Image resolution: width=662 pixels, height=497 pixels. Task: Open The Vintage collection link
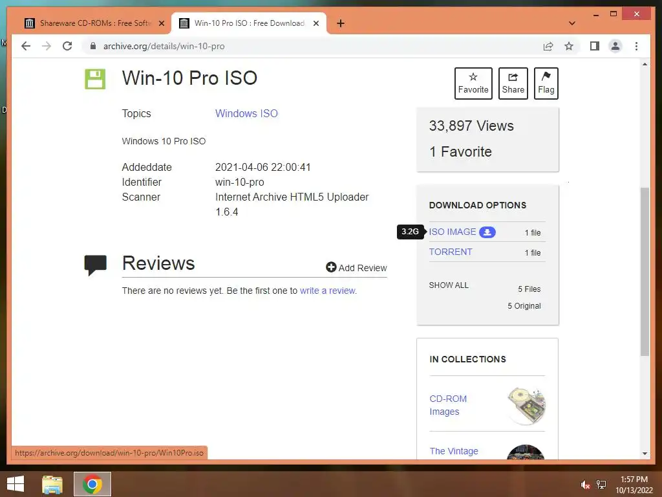coord(454,451)
